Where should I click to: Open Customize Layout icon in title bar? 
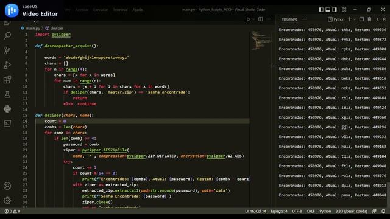coord(344,10)
